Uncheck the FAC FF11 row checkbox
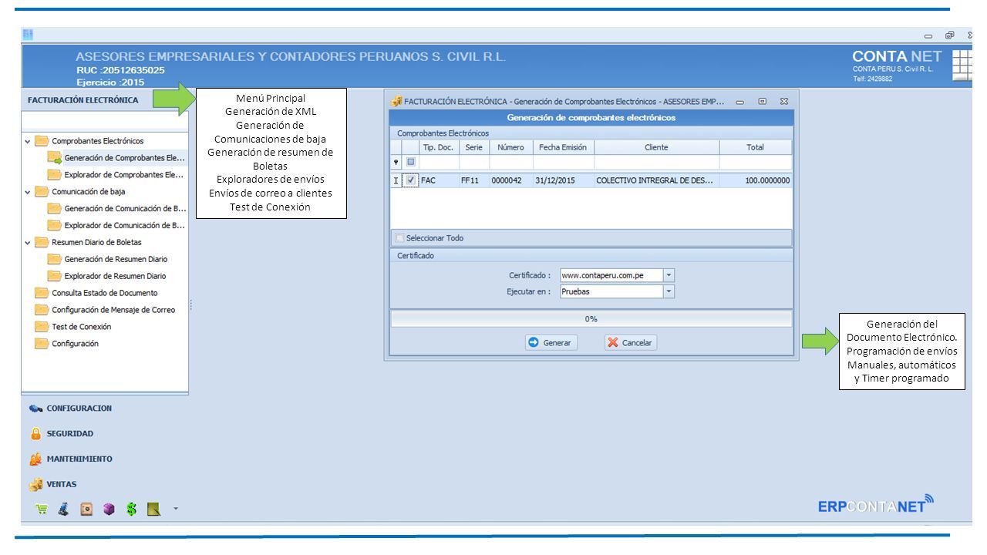 coord(411,180)
